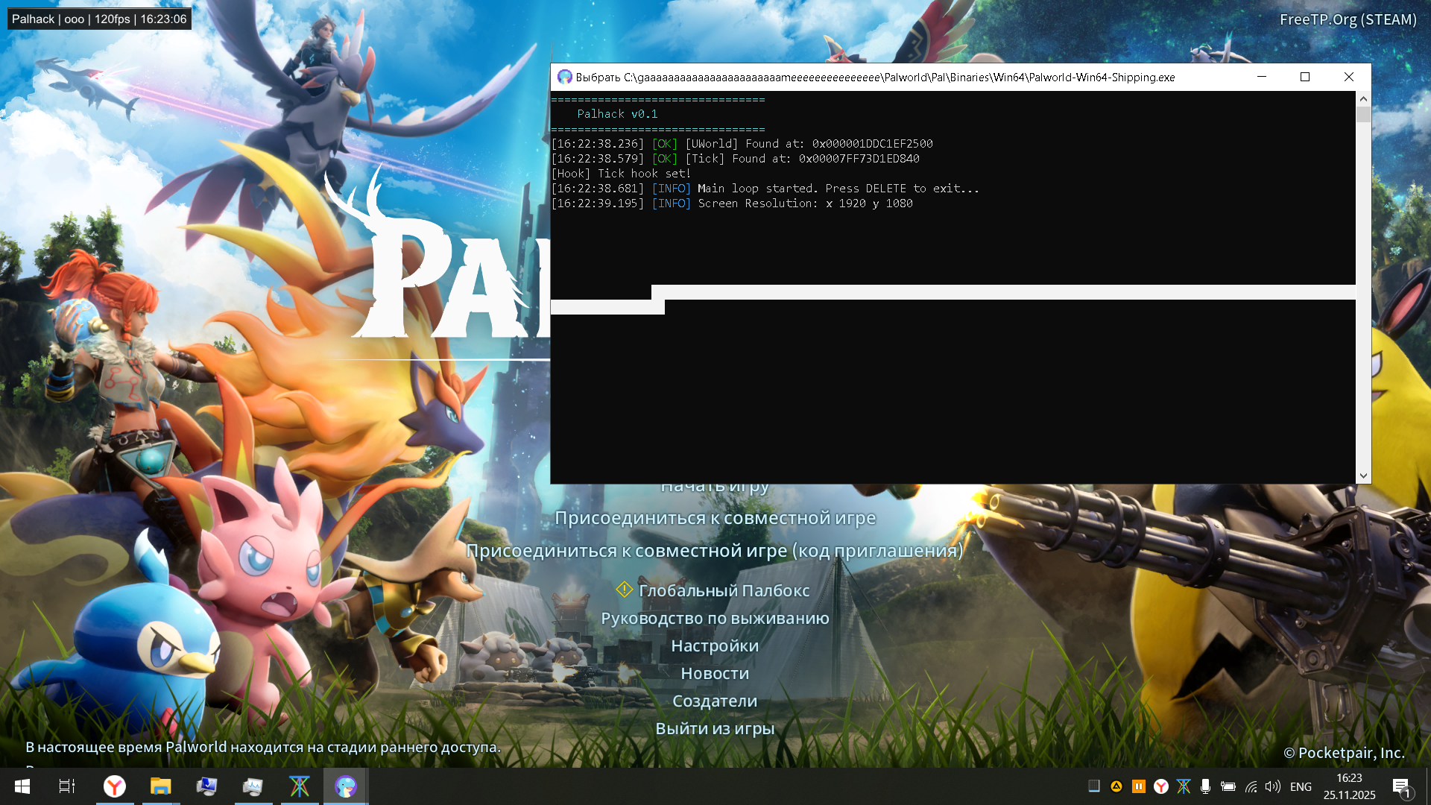Click the microphone tray icon
This screenshot has height=805, width=1431.
[1205, 786]
